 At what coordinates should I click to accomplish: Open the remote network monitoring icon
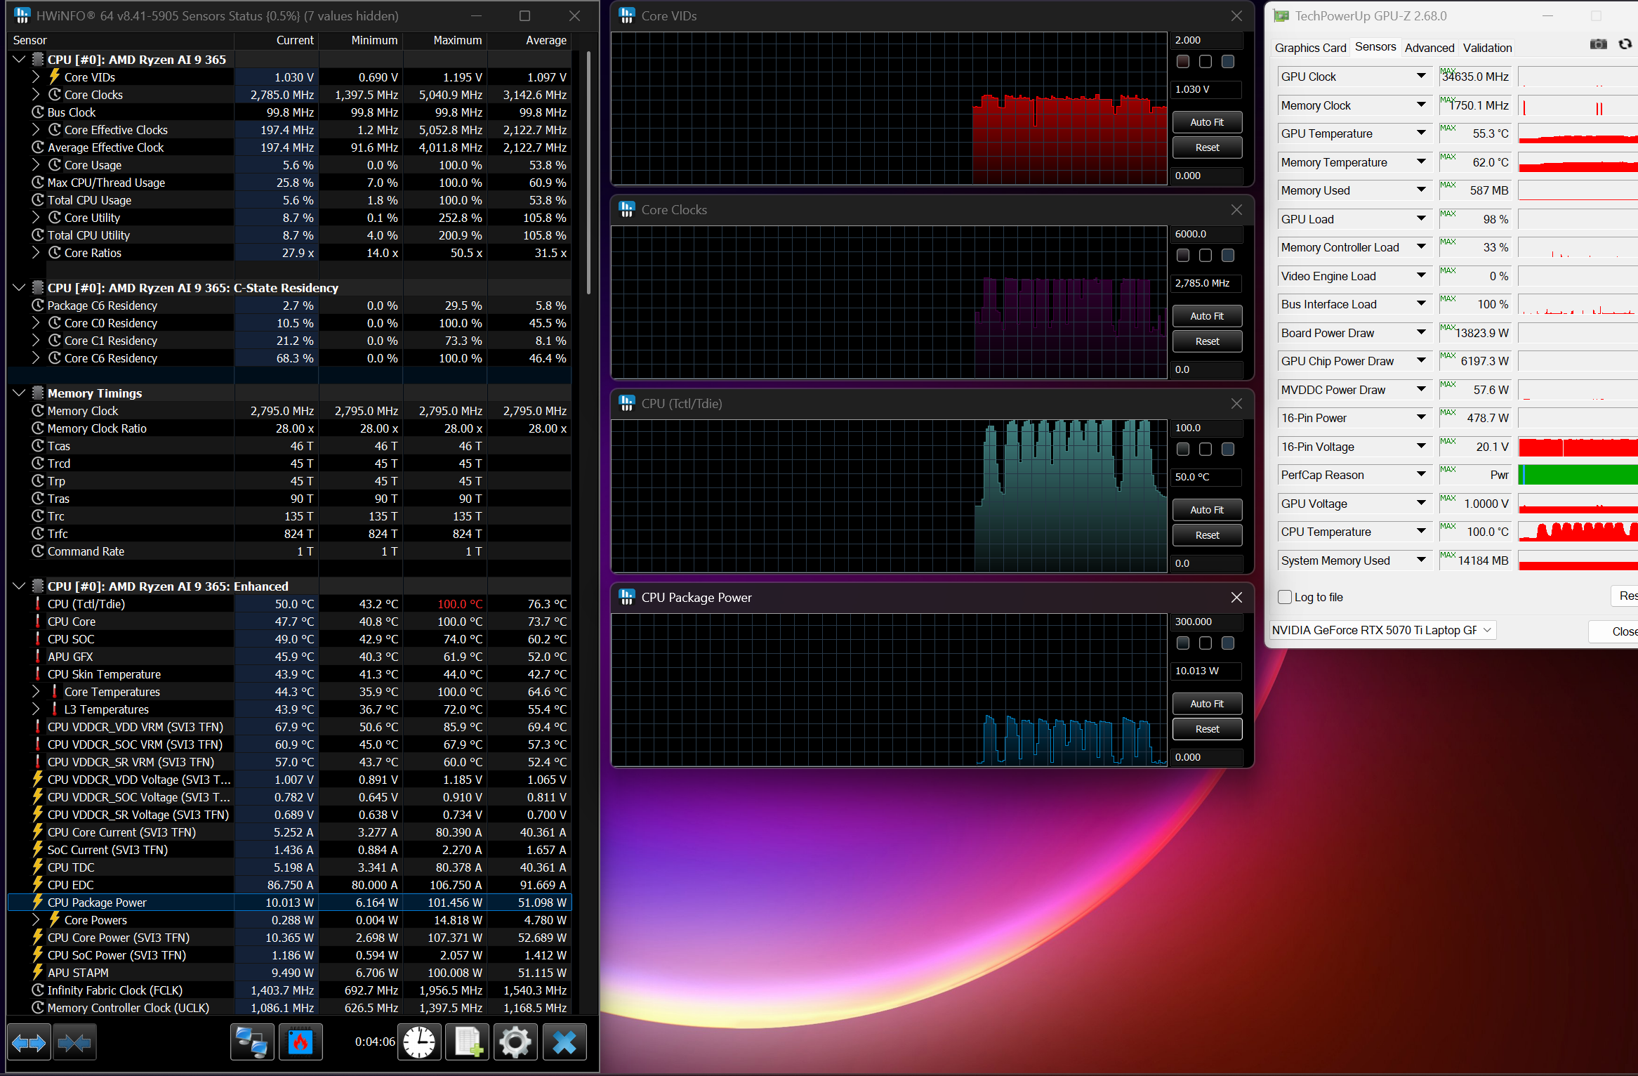tap(252, 1043)
